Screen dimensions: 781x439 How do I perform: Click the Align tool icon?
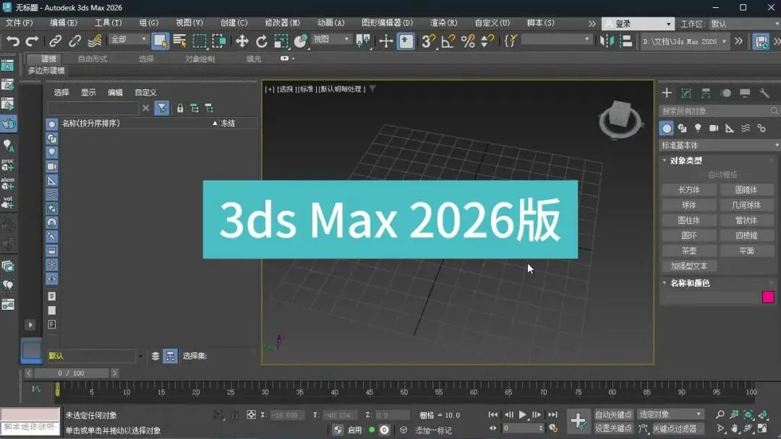pos(626,41)
